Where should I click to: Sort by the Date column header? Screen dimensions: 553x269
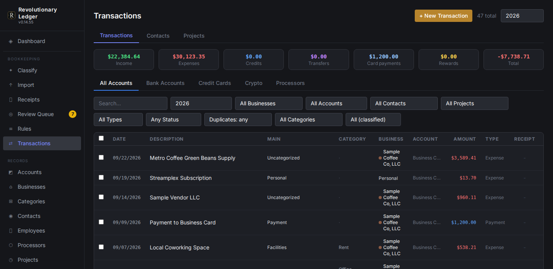pos(119,139)
